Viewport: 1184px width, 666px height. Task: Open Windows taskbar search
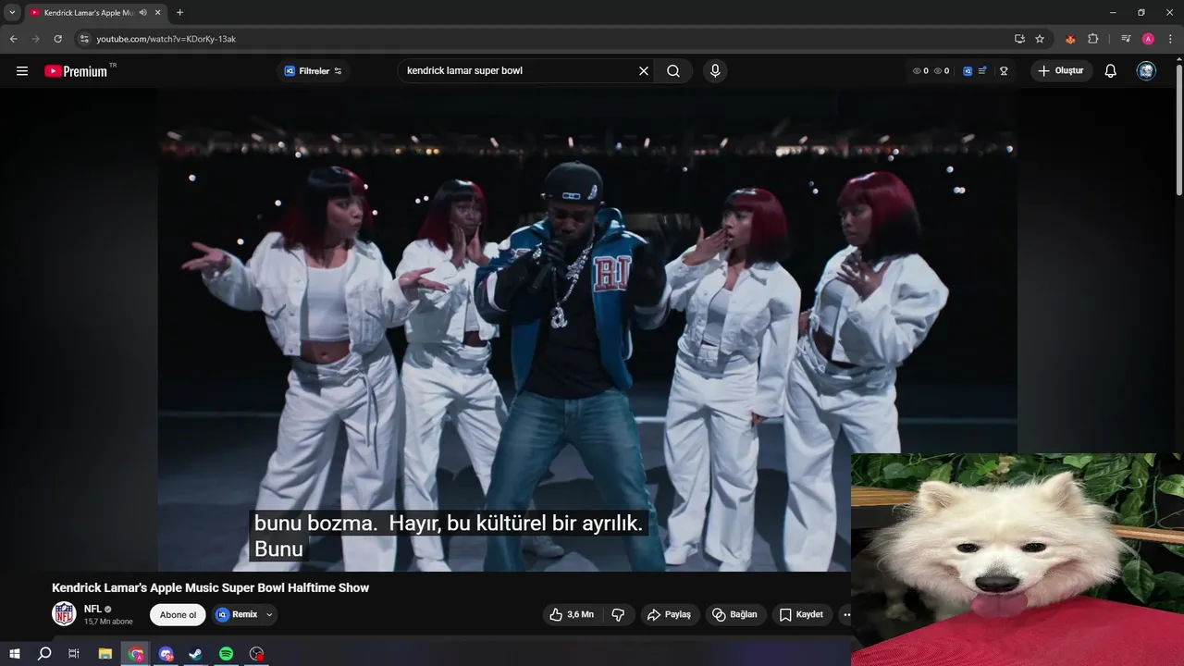[x=44, y=653]
